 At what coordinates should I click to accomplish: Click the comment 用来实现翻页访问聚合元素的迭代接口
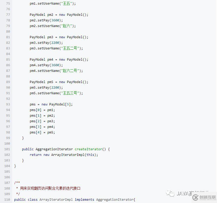pyautogui.click(x=50, y=188)
